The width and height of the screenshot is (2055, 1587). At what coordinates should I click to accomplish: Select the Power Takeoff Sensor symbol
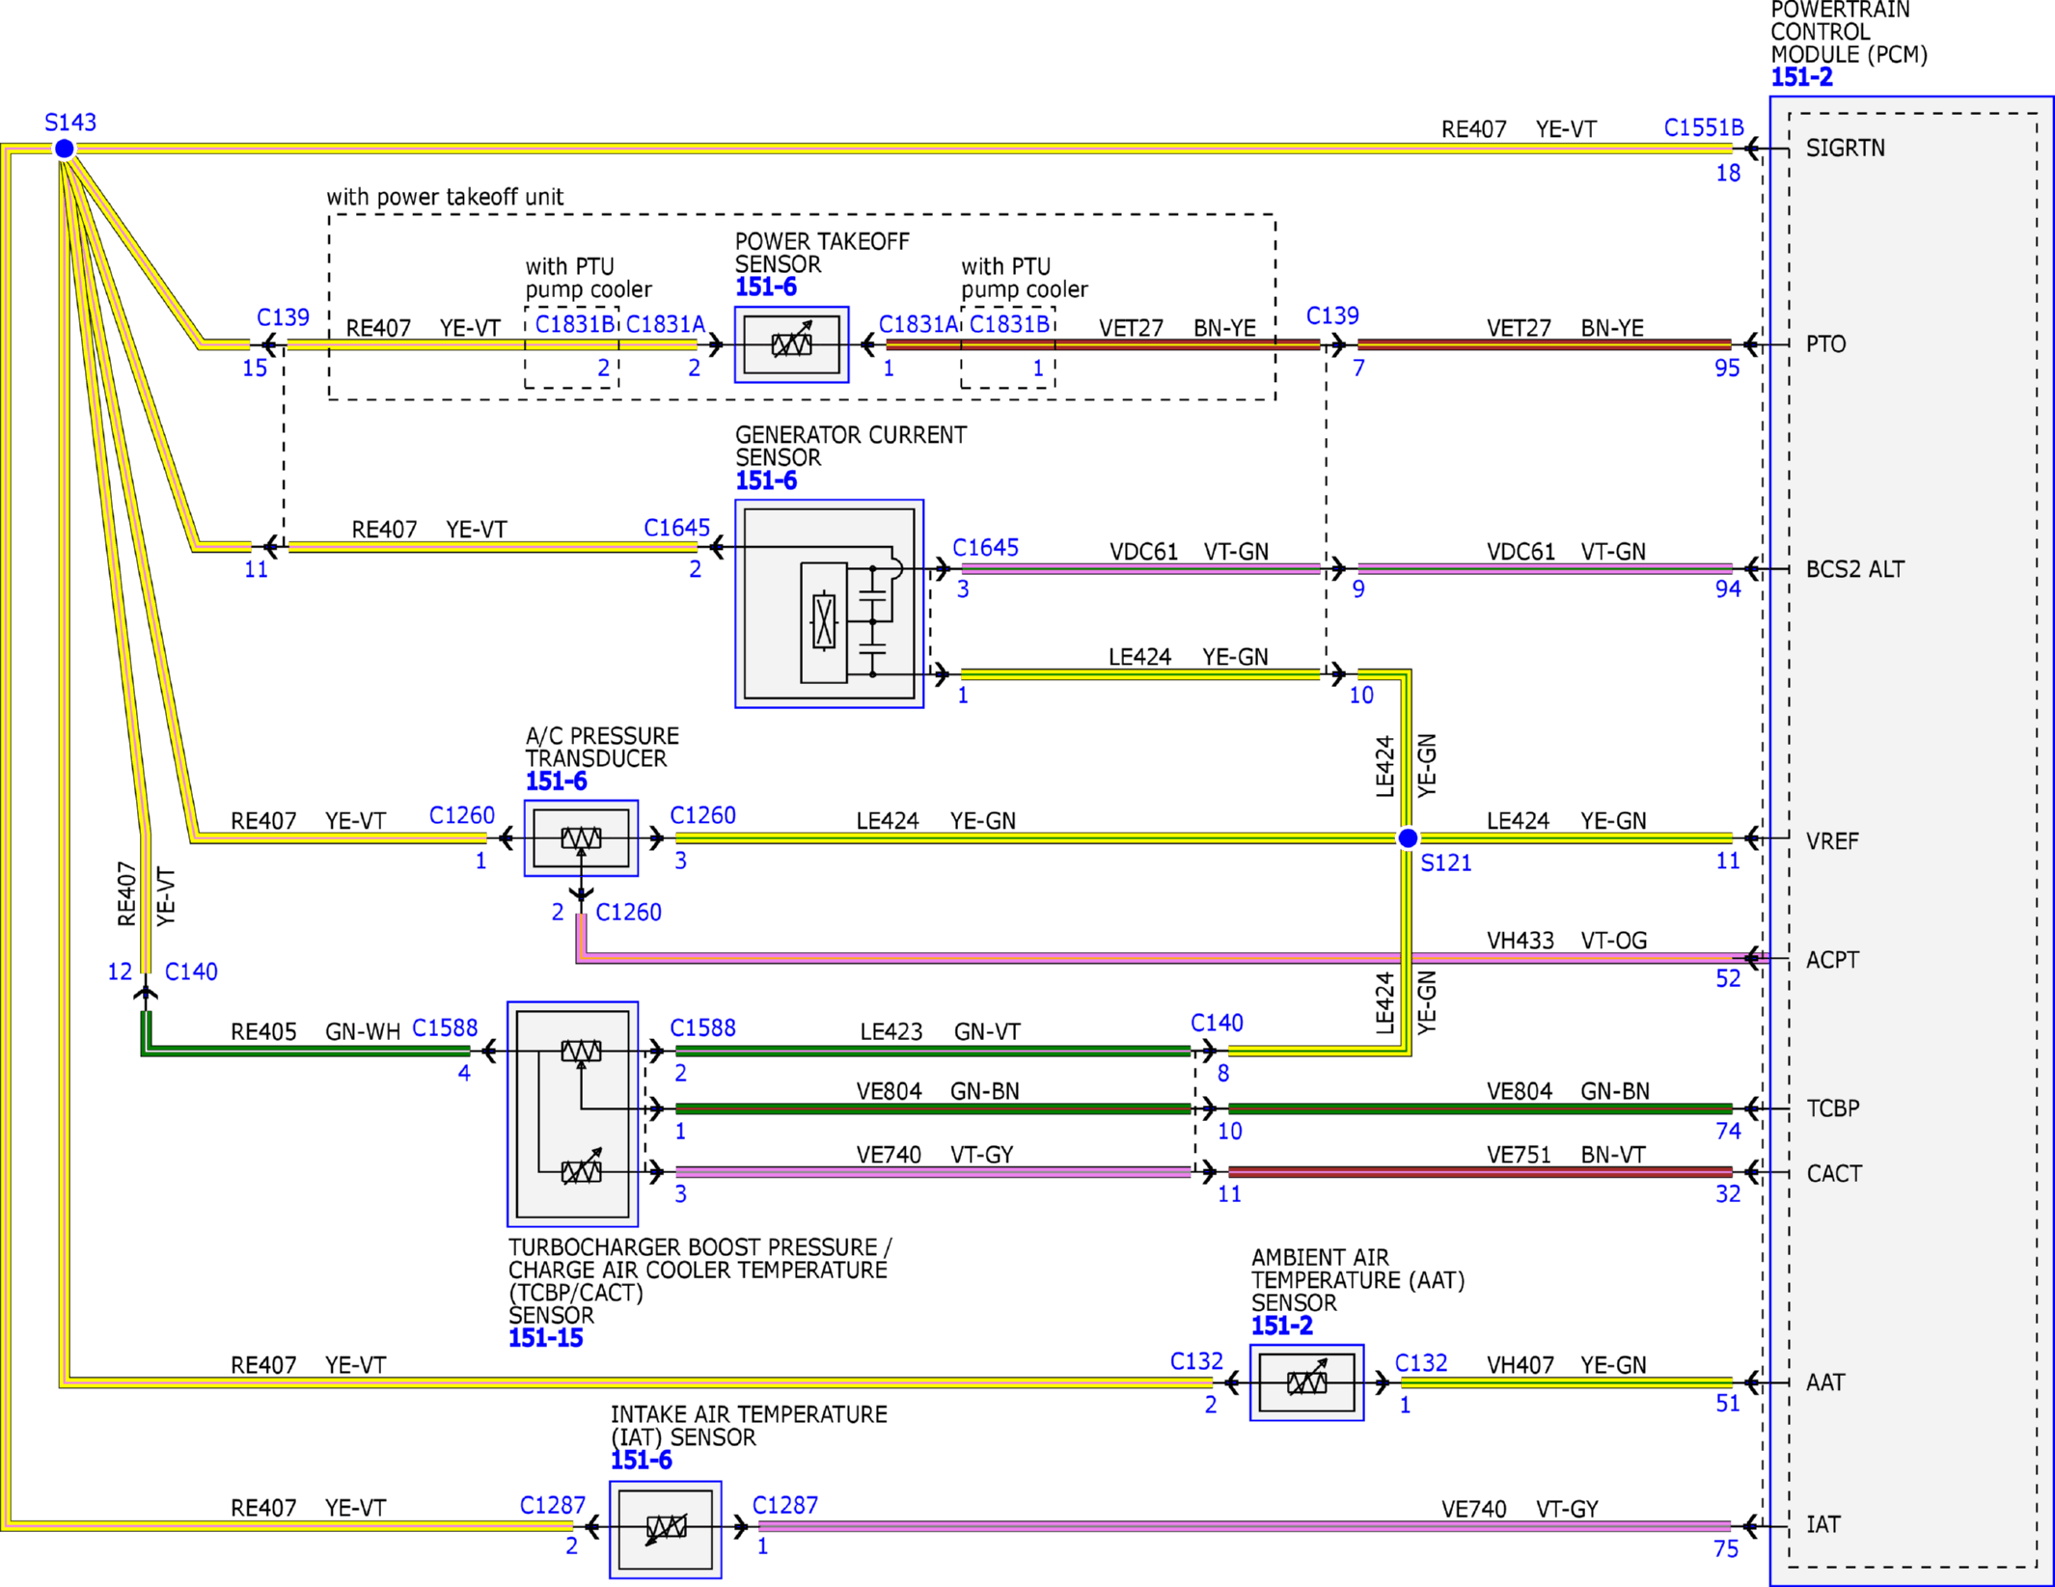point(791,344)
